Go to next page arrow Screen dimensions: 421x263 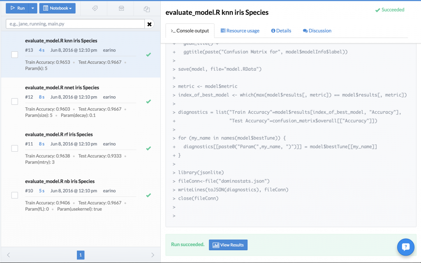[153, 255]
